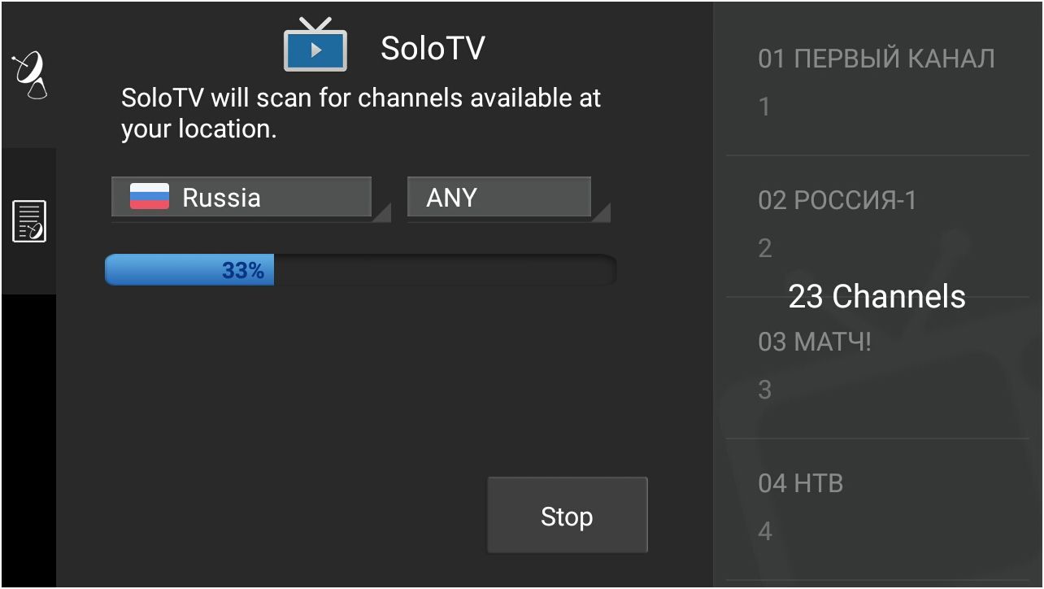Screen dimensions: 1044x589
Task: Select channel 02 РОССИЯ-1
Action: (838, 199)
